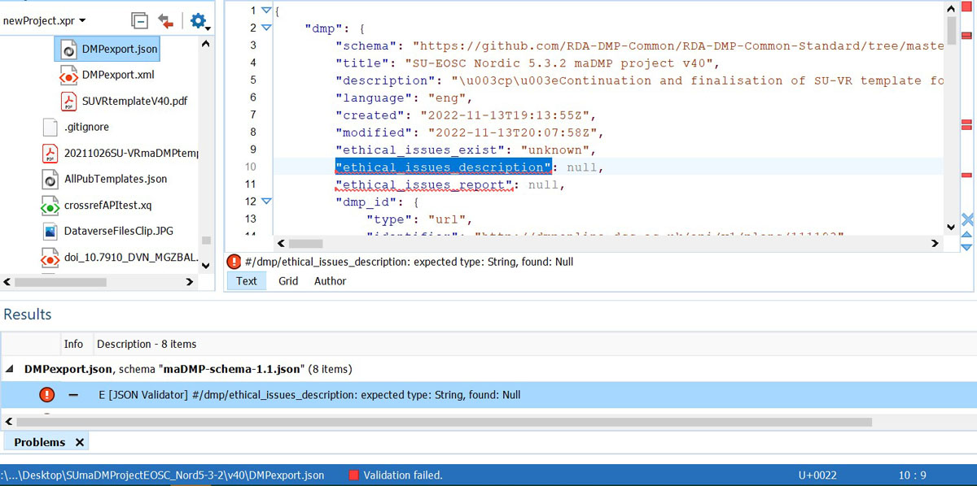Jump to previous error with the up arrow
The height and width of the screenshot is (486, 977).
click(x=967, y=236)
